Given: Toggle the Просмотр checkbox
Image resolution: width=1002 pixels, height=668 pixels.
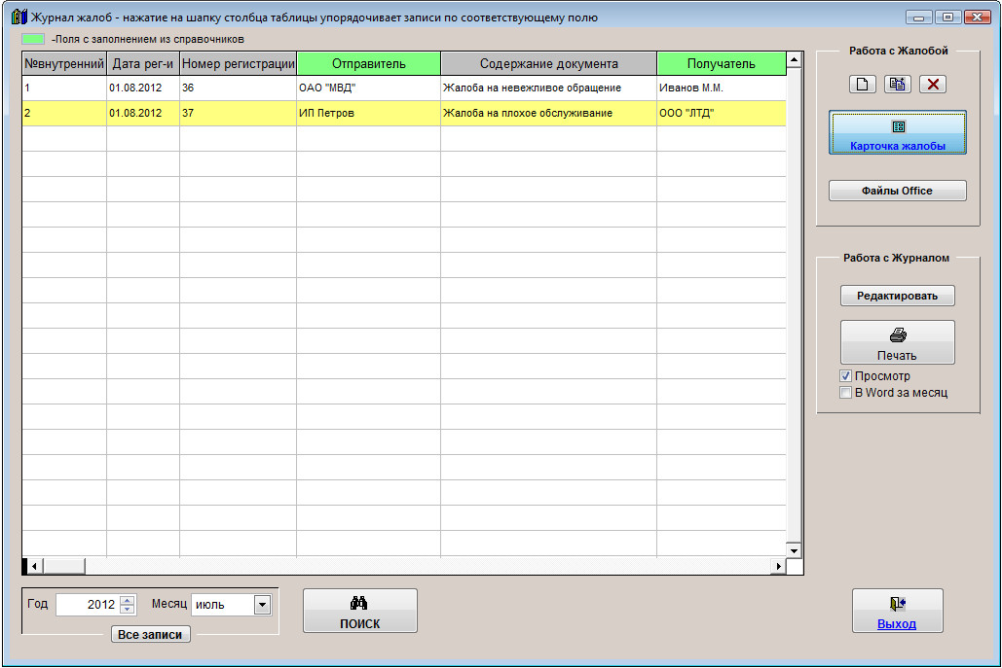Looking at the screenshot, I should pos(845,375).
